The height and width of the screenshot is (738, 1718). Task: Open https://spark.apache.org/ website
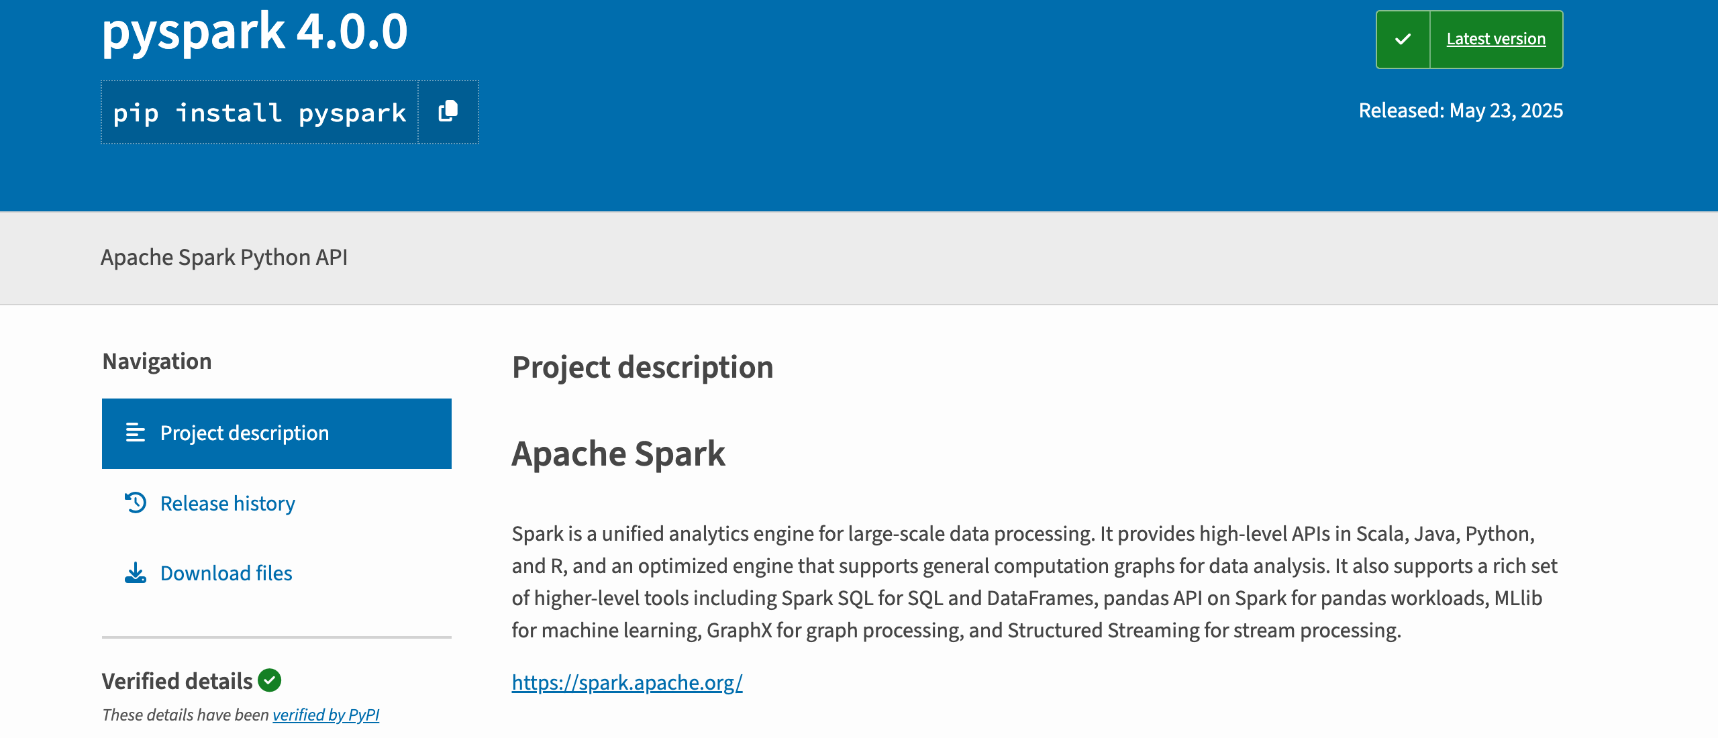[627, 682]
